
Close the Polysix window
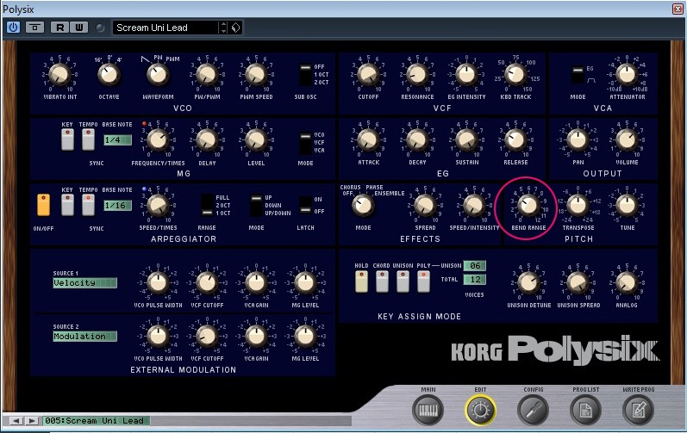click(678, 9)
